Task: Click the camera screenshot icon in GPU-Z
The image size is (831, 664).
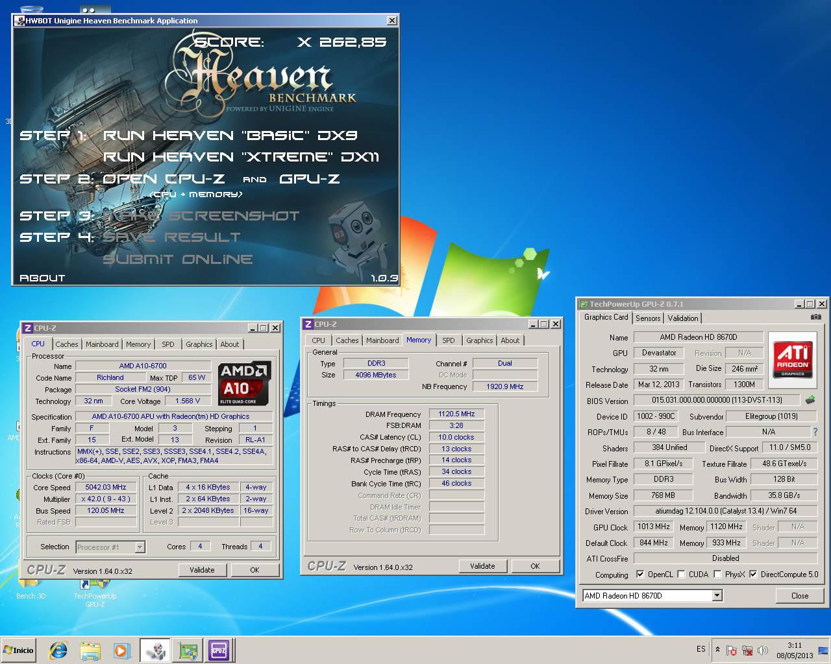Action: 816,317
